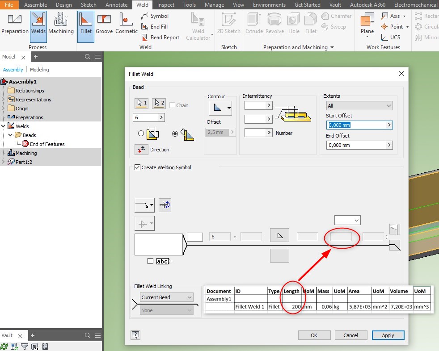Click the Direction flip icon in the dialog
439x351 pixels.
point(141,150)
